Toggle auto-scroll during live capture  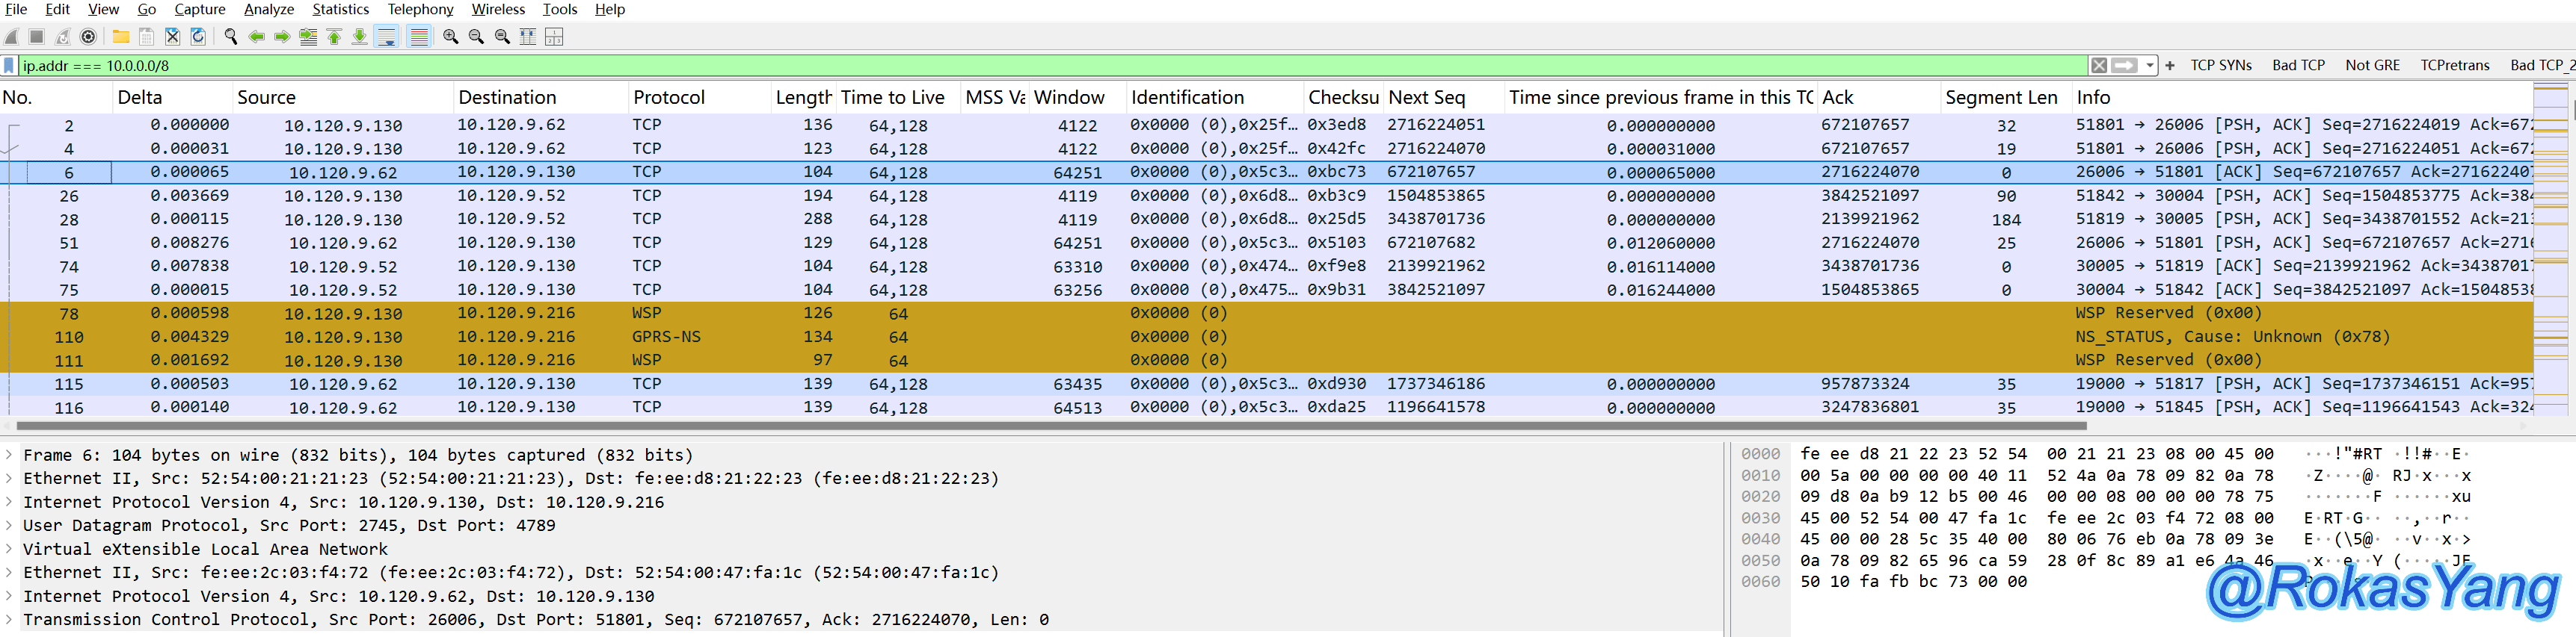click(387, 37)
